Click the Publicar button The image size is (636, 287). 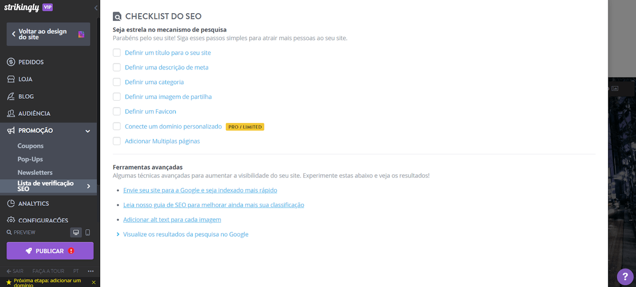[50, 251]
